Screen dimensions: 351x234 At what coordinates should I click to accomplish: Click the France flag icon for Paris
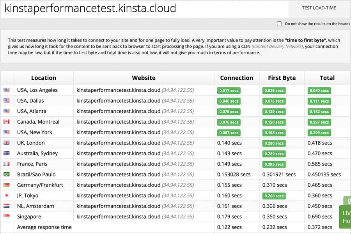pyautogui.click(x=7, y=164)
